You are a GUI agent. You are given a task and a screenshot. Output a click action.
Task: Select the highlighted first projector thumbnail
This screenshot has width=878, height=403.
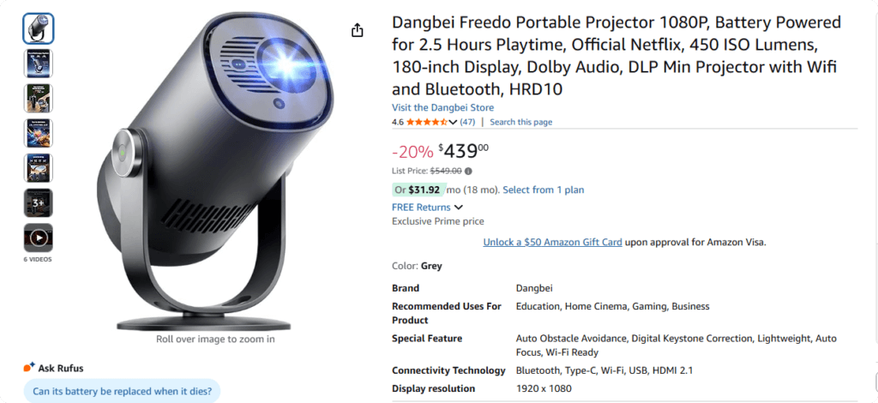(38, 28)
